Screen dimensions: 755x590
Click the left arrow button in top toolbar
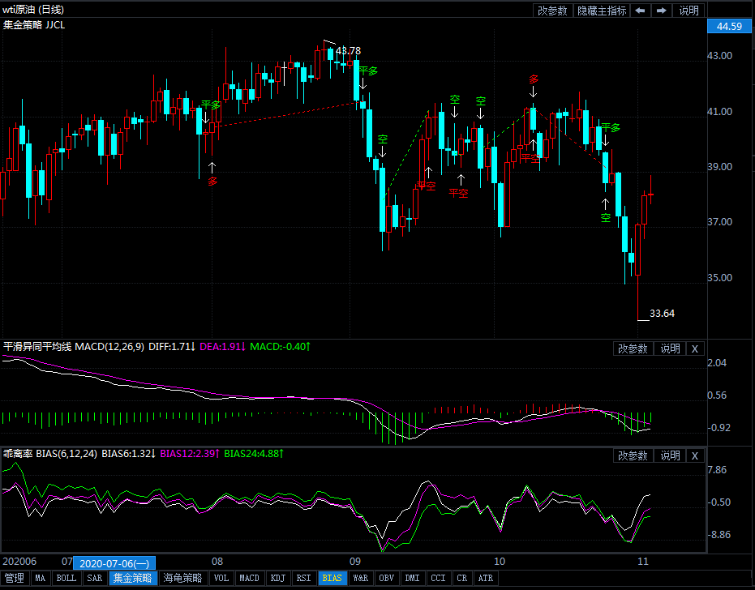click(641, 11)
